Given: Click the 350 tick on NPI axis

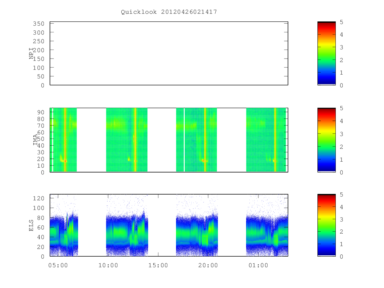Looking at the screenshot, I should [39, 24].
